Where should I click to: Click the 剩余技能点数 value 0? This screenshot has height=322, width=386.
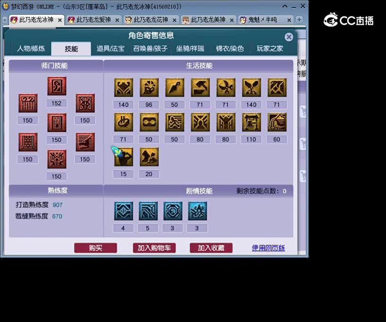(x=285, y=191)
